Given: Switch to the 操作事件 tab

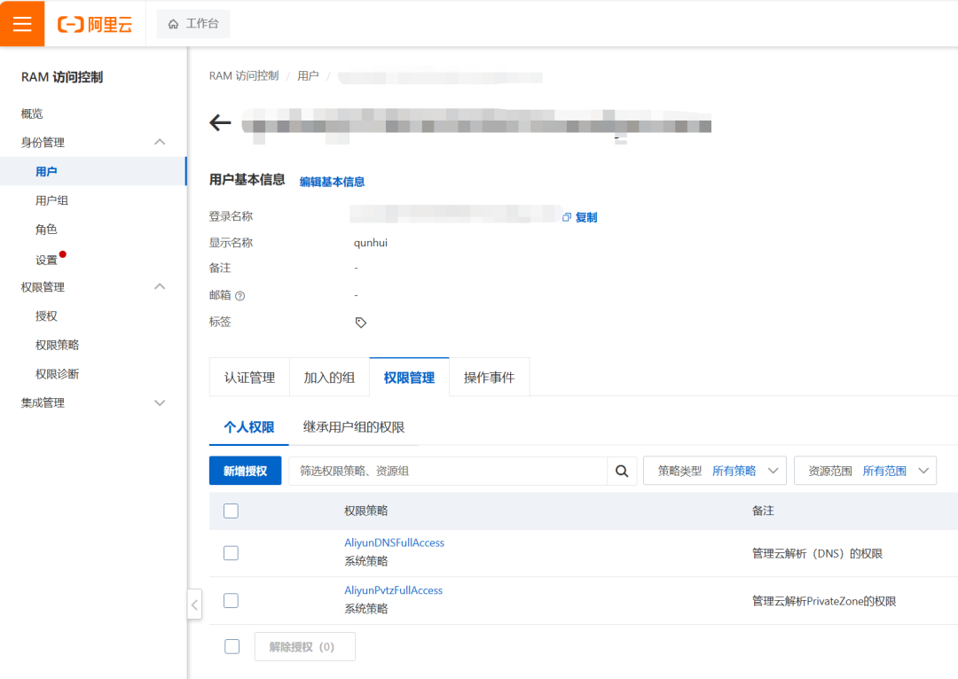Looking at the screenshot, I should coord(489,377).
